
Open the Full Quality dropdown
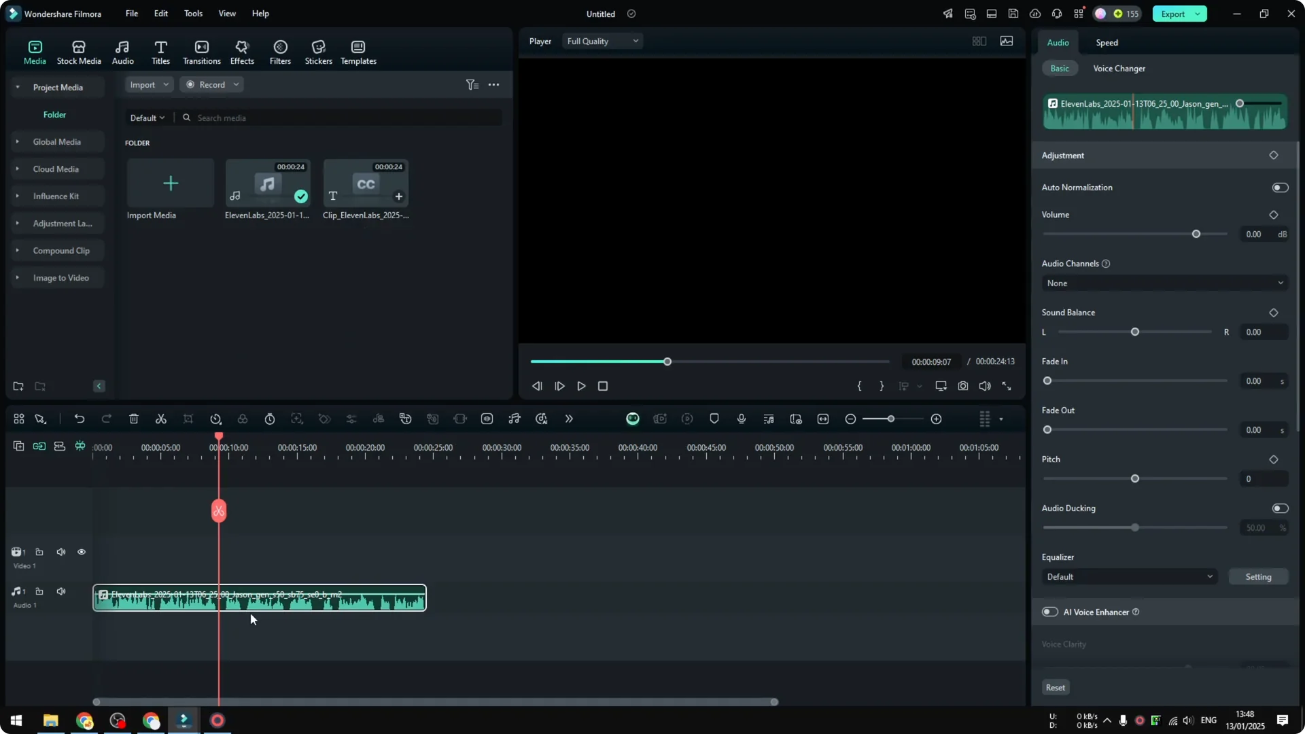point(603,41)
